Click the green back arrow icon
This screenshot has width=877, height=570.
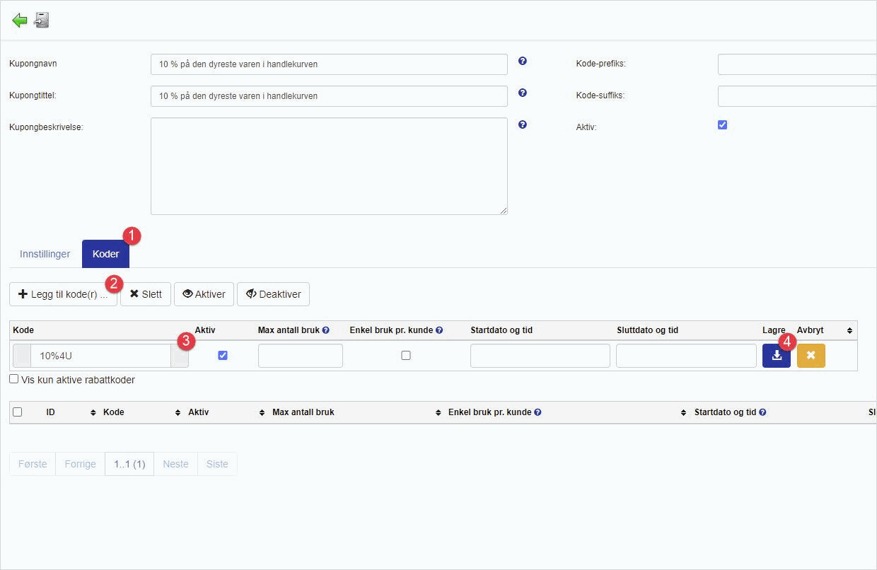click(x=20, y=21)
